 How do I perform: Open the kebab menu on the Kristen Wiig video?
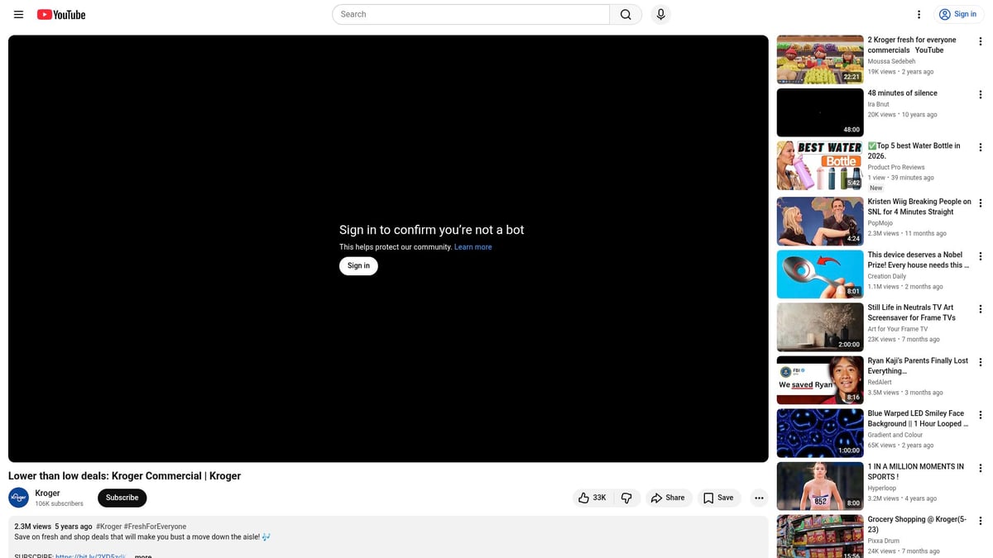[981, 203]
